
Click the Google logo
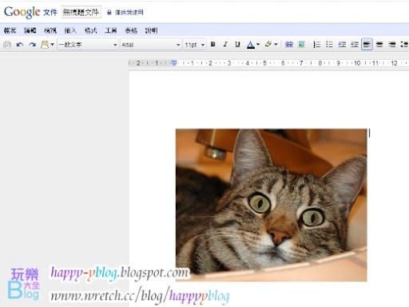tap(22, 12)
